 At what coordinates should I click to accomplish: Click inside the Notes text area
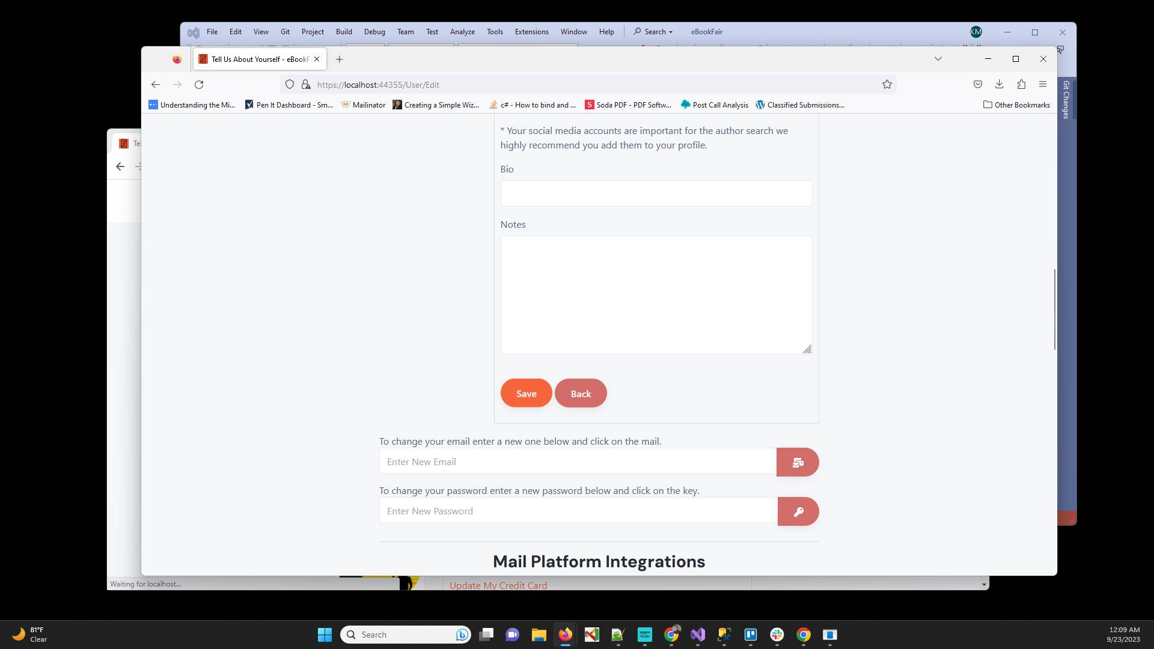(x=656, y=294)
